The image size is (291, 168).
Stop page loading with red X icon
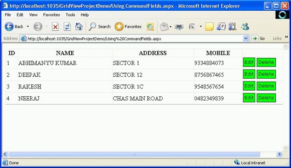point(55,27)
